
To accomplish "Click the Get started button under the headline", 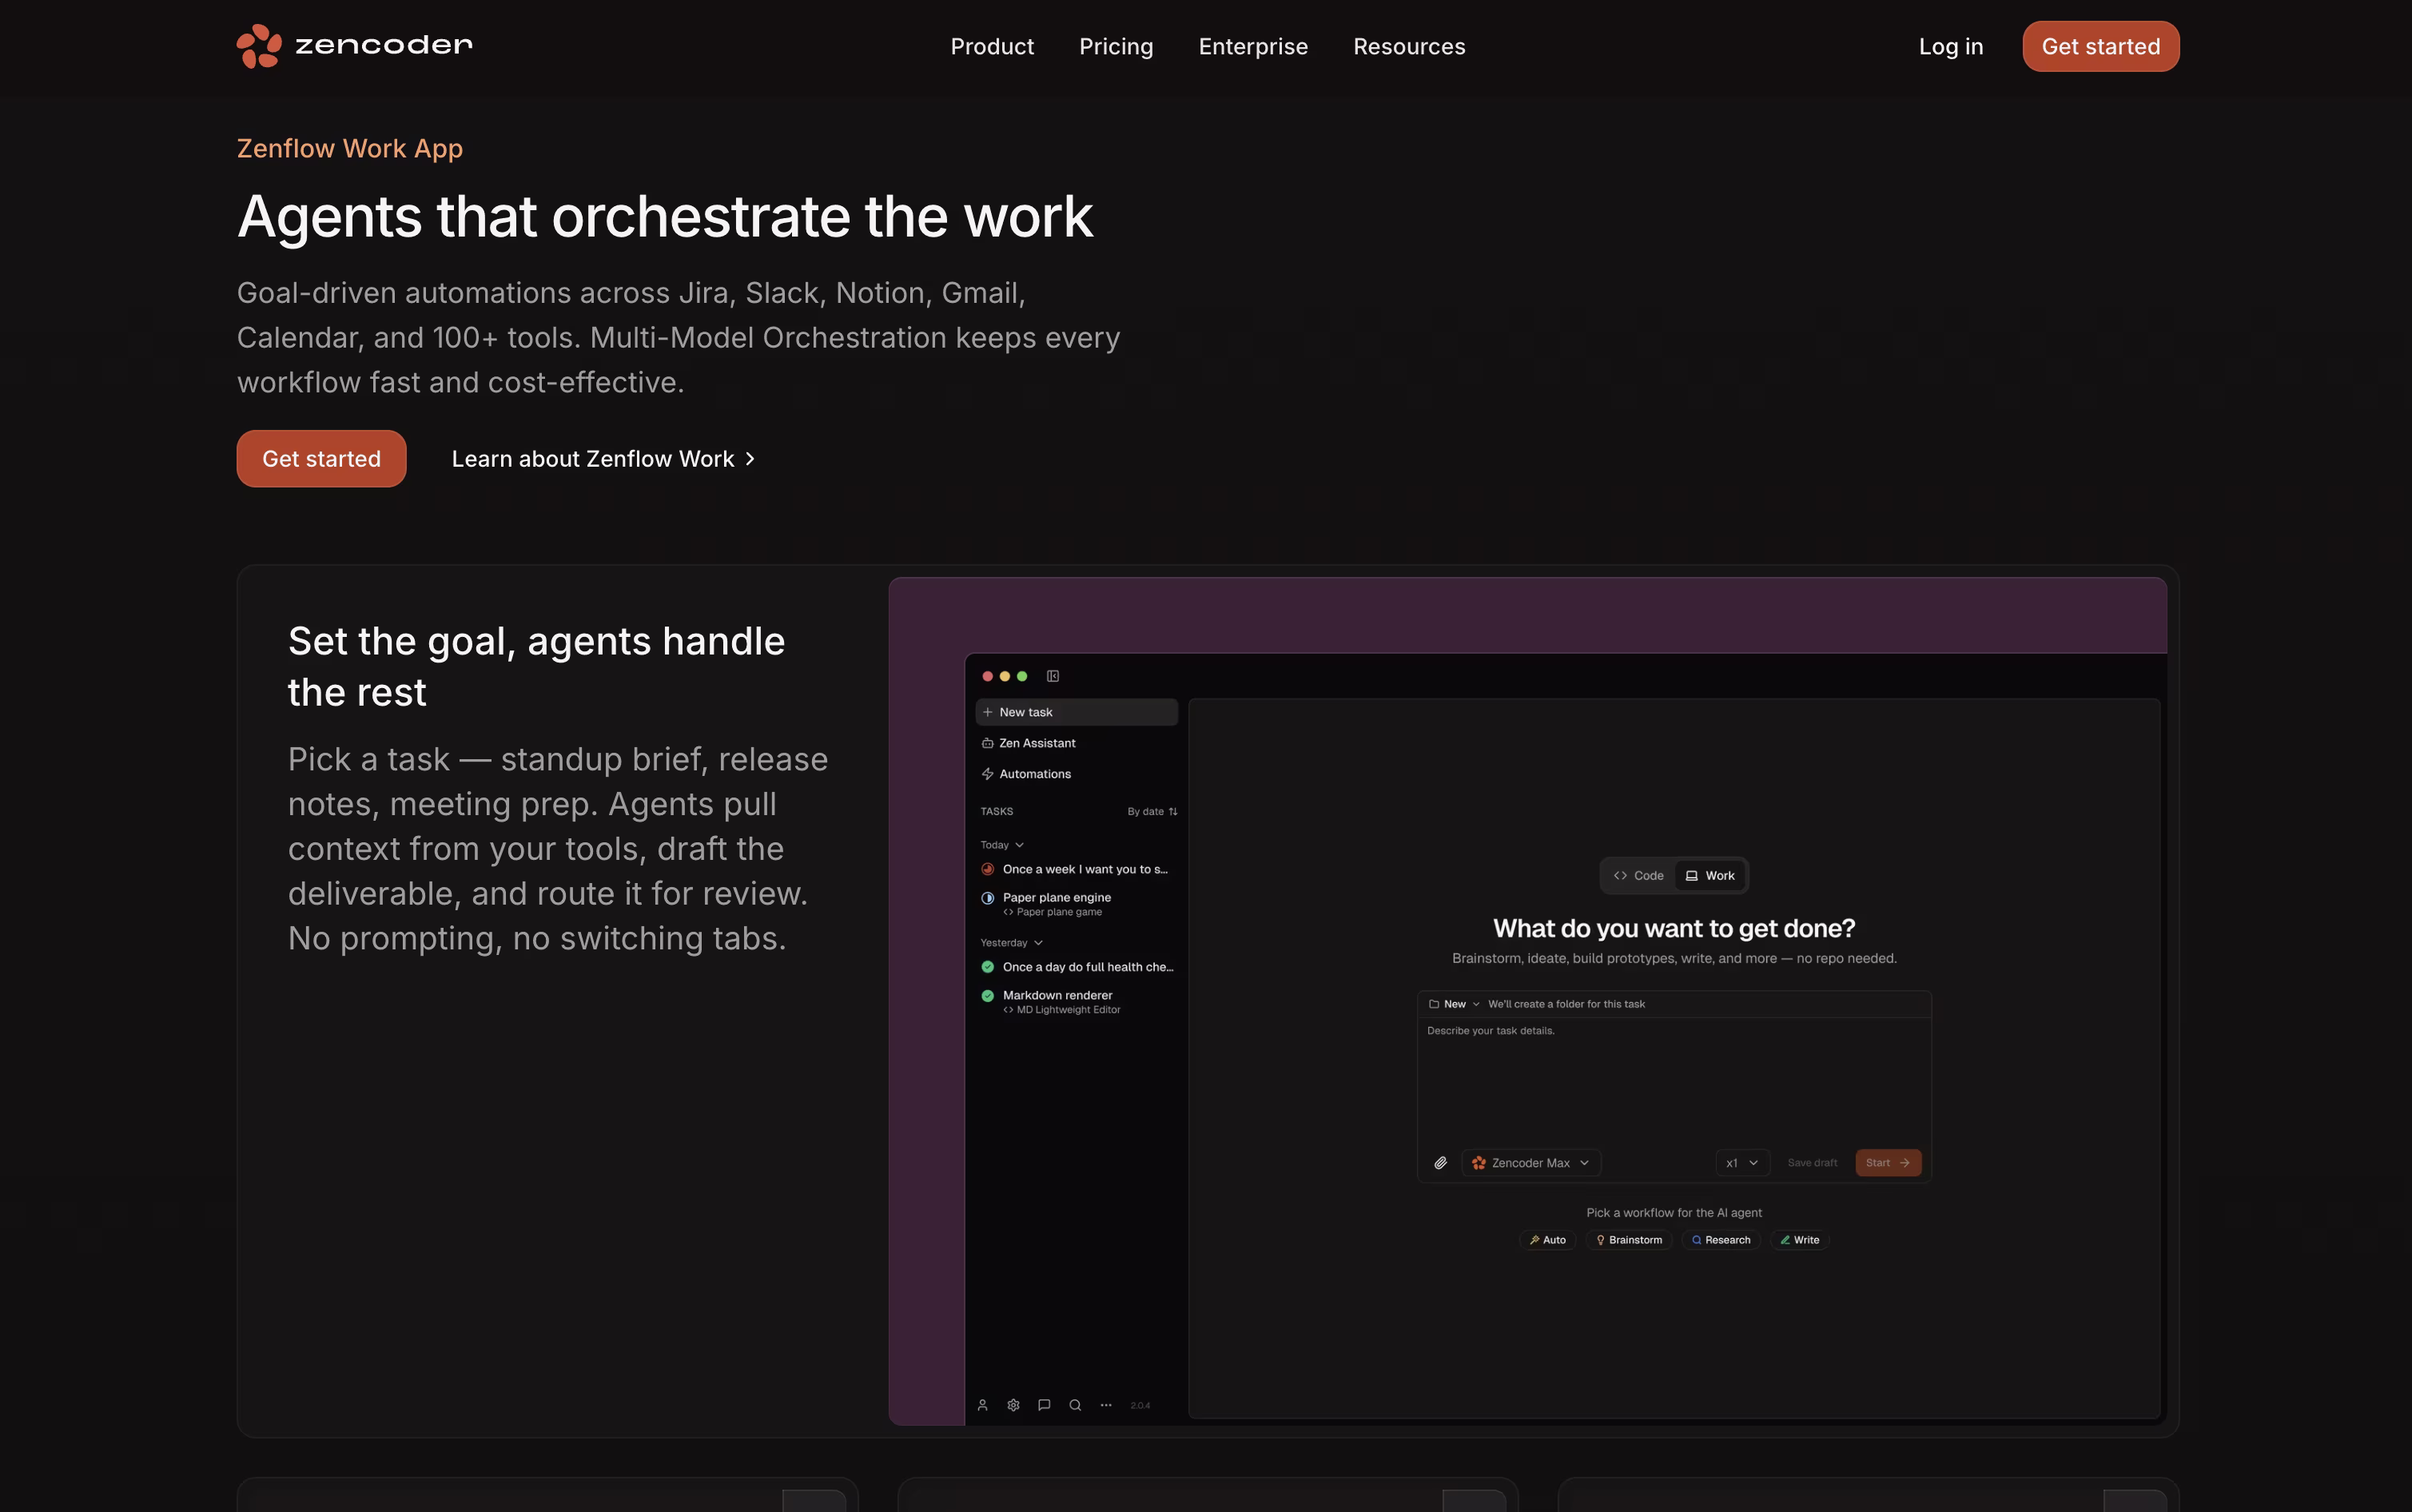I will pos(321,459).
